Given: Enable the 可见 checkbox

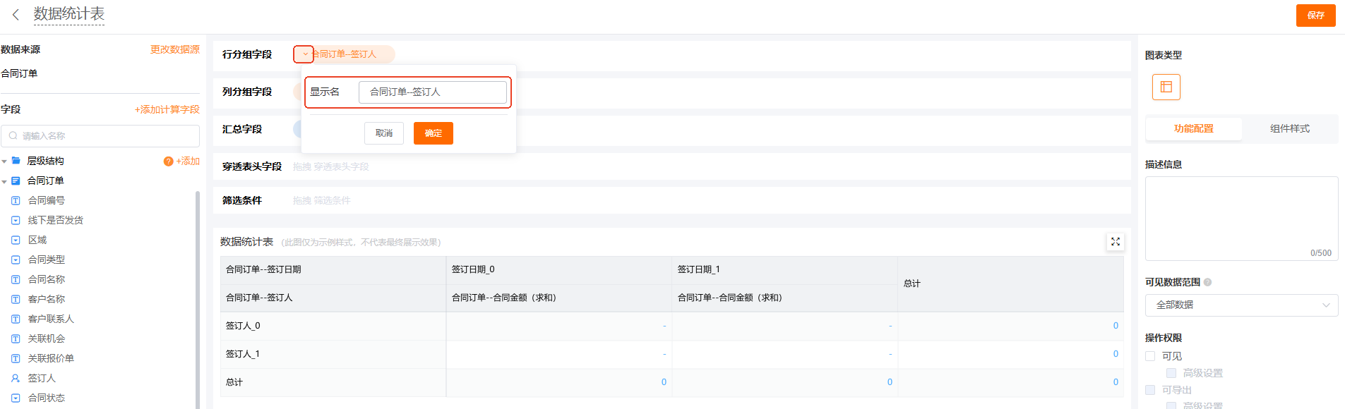Looking at the screenshot, I should [1150, 356].
